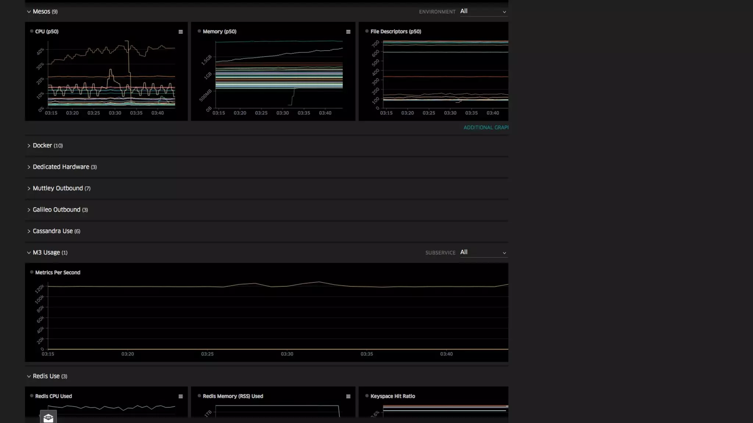The height and width of the screenshot is (423, 753).
Task: Toggle the dot beside Memory (p50) title
Action: coord(199,31)
